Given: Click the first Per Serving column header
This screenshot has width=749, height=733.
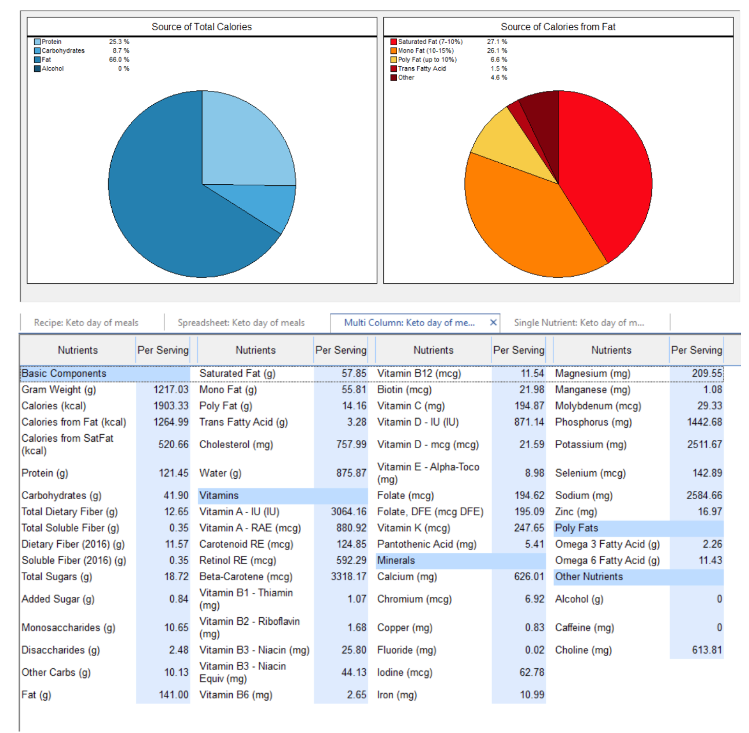Looking at the screenshot, I should [163, 350].
